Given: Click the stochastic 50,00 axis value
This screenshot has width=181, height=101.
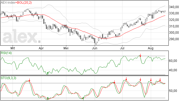Looking at the screenshot, I should tap(173, 91).
